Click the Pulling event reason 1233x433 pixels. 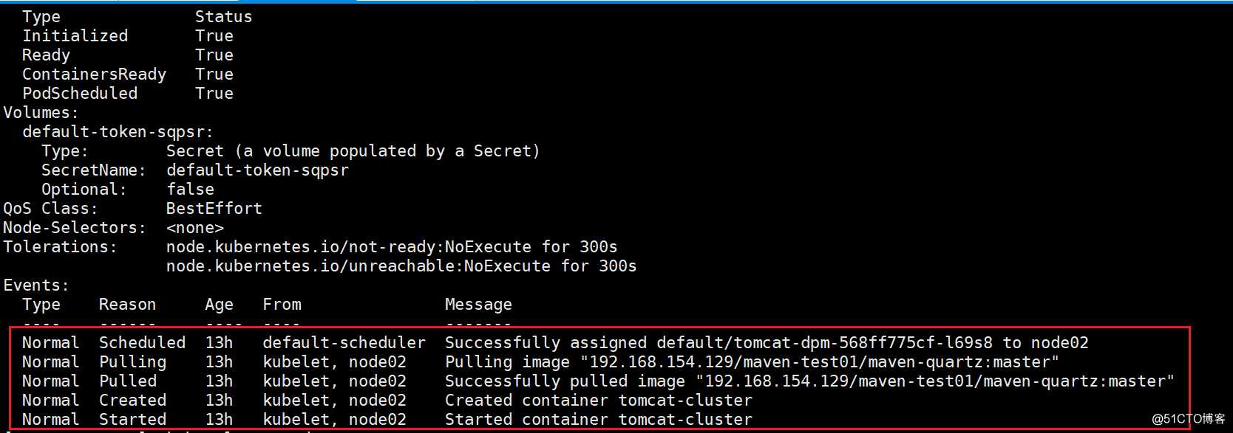tap(132, 362)
